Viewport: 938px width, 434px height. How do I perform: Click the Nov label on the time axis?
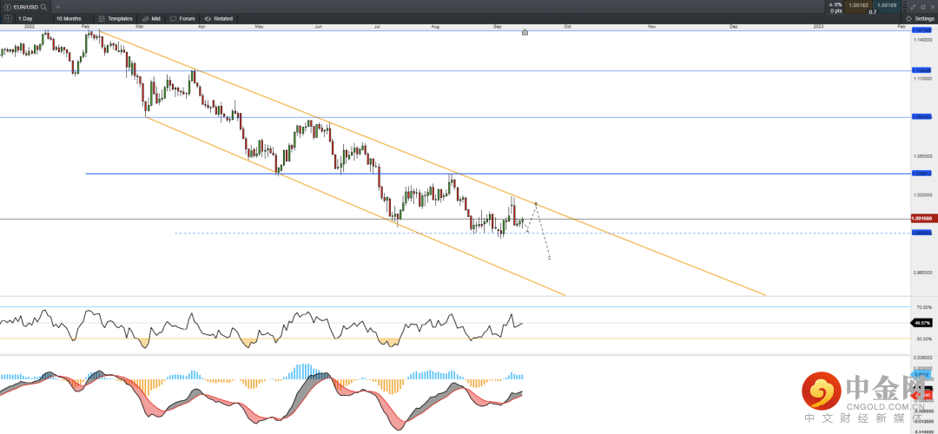point(651,26)
